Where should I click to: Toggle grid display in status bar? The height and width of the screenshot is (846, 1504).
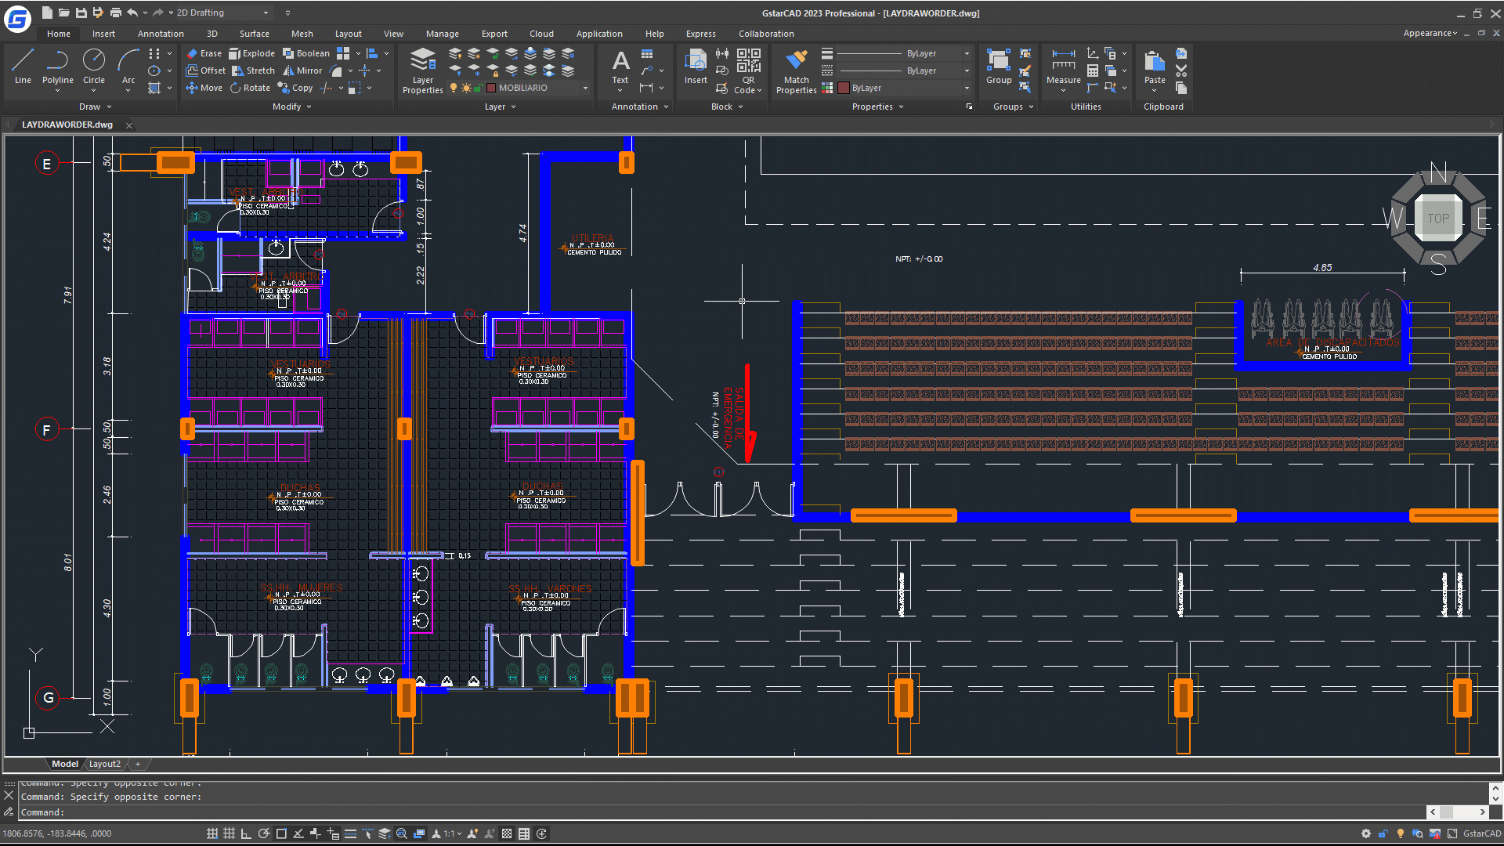point(229,833)
